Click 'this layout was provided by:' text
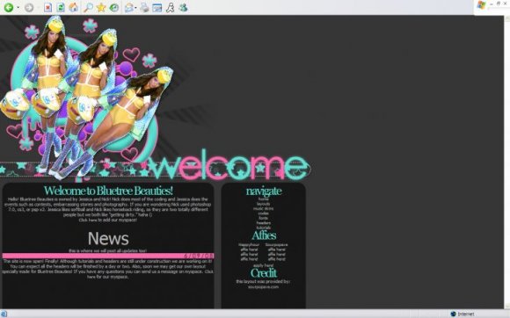Viewport: 510px width, 318px height. [263, 282]
